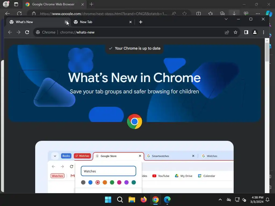Image resolution: width=275 pixels, height=206 pixels.
Task: Select the pink color swatch
Action: click(119, 182)
